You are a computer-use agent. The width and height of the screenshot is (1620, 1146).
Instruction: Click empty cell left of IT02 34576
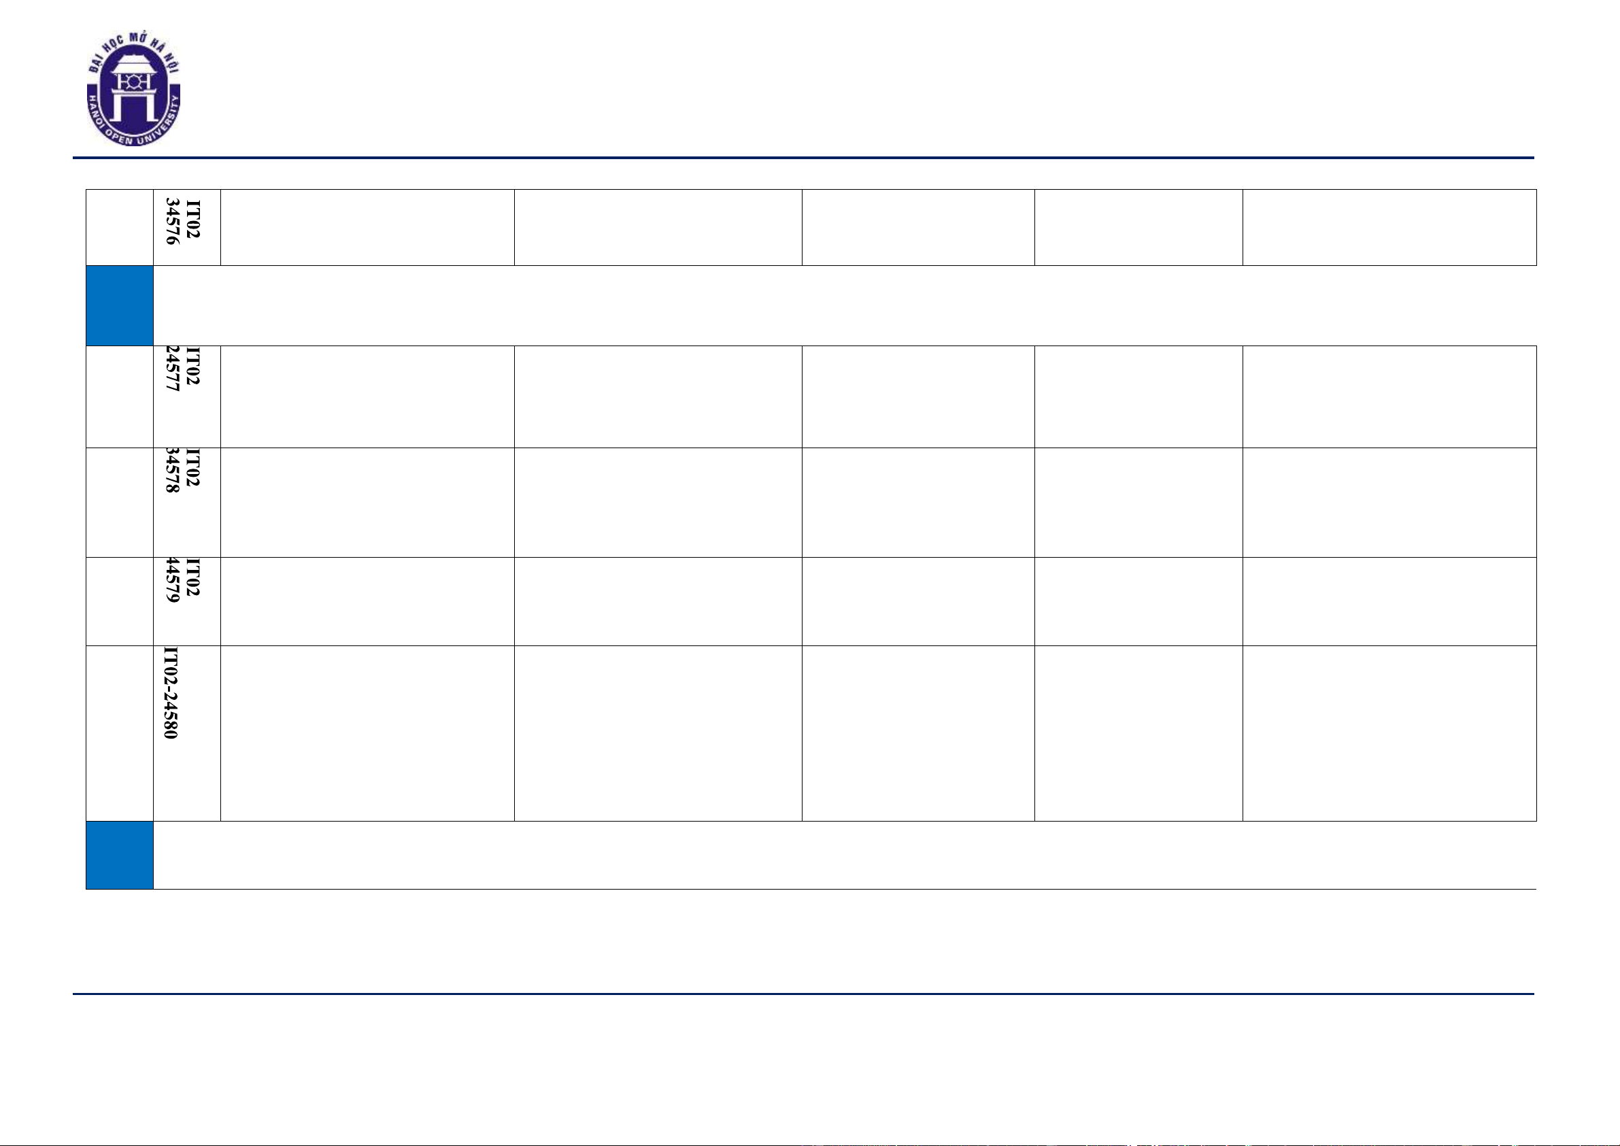pos(119,227)
